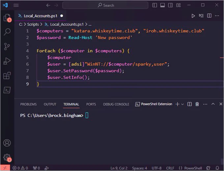Click the Copilot status bar icon
Viewport: 224px width, 171px height.
pyautogui.click(x=208, y=168)
